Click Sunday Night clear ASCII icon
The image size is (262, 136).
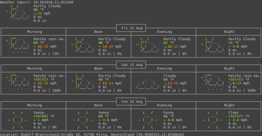pyautogui.click(x=213, y=120)
